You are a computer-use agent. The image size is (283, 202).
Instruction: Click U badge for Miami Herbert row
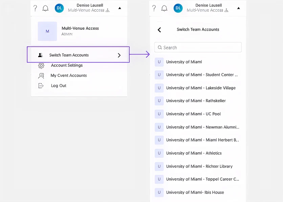[159, 140]
